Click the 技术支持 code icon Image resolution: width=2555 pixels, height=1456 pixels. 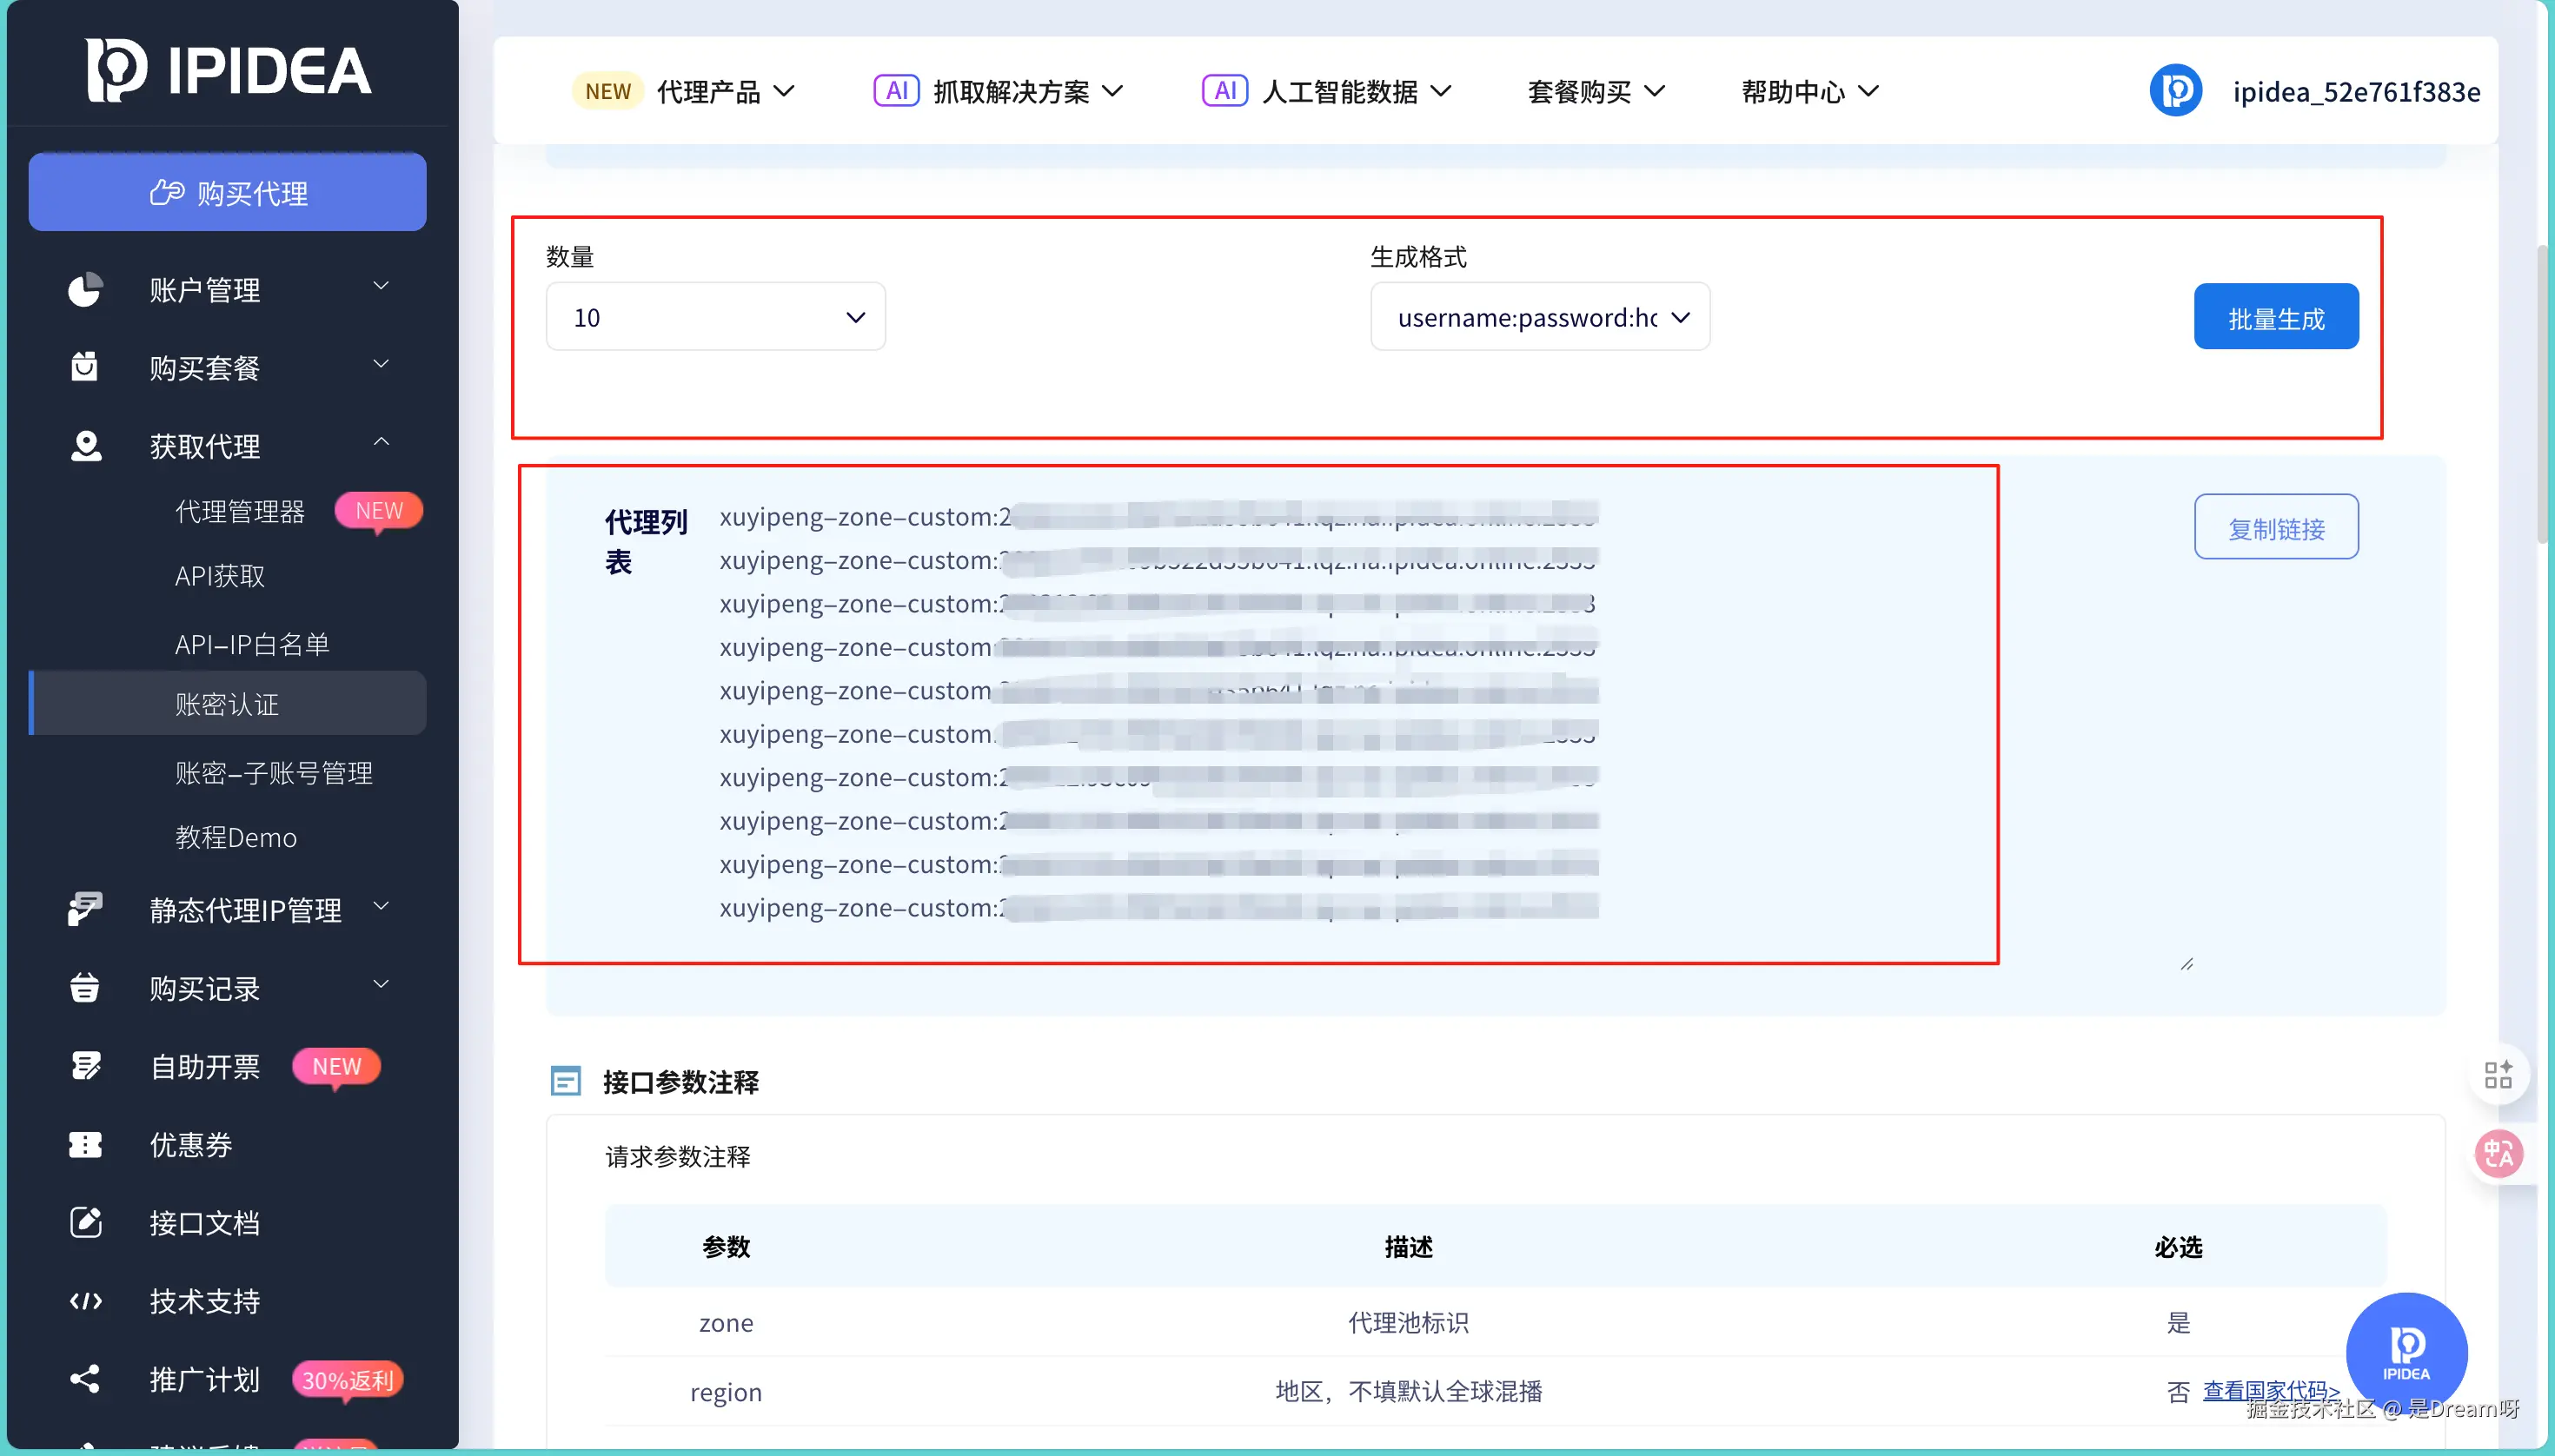point(85,1300)
